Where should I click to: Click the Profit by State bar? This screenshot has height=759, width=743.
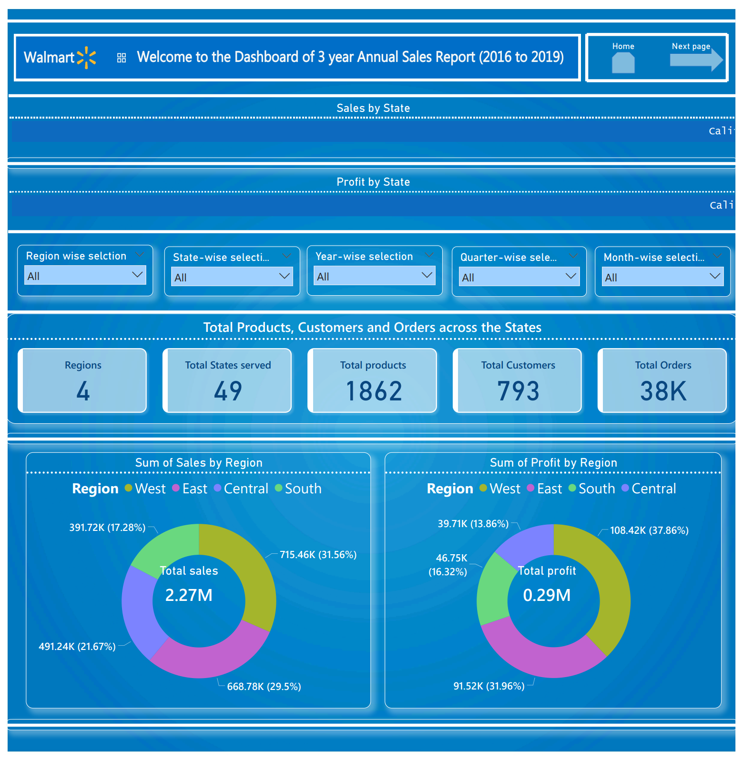[x=372, y=206]
